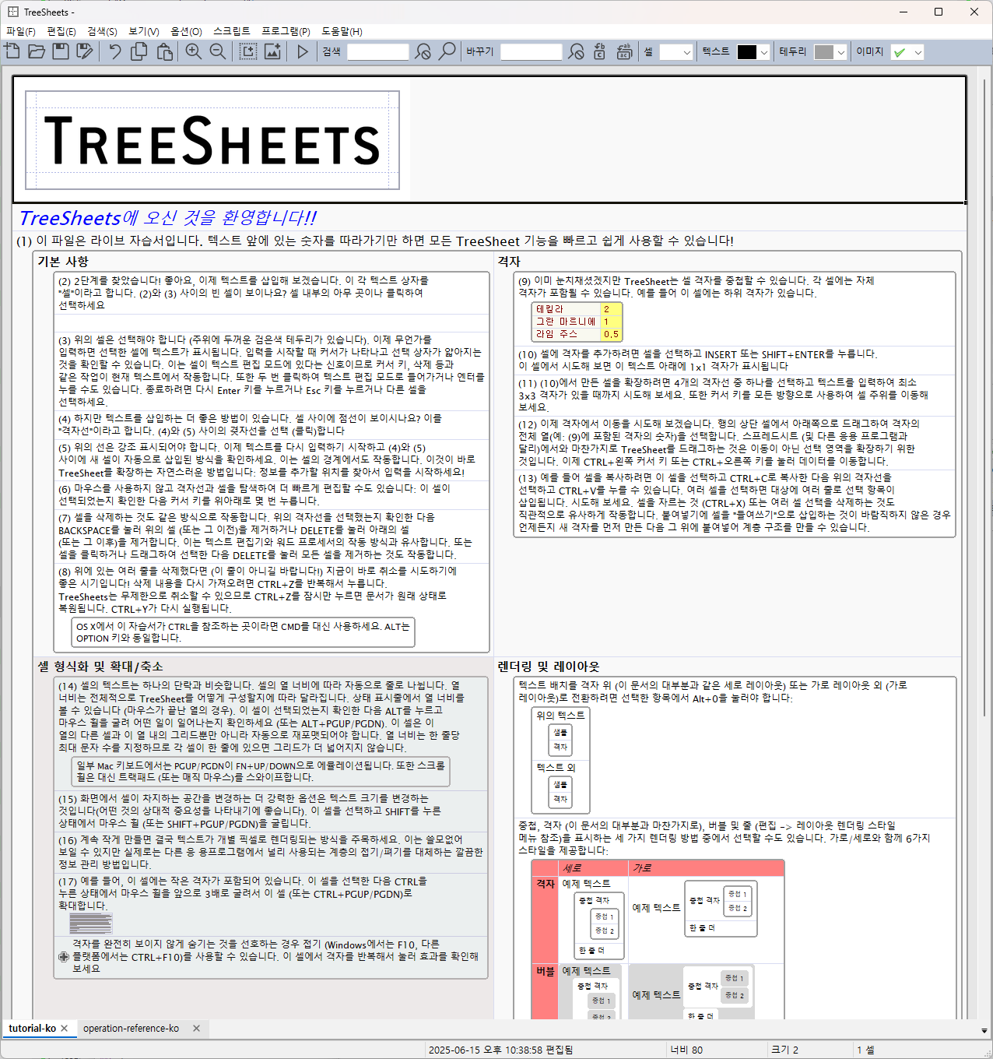
Task: Click into the 바꾸기 replace field
Action: click(531, 51)
